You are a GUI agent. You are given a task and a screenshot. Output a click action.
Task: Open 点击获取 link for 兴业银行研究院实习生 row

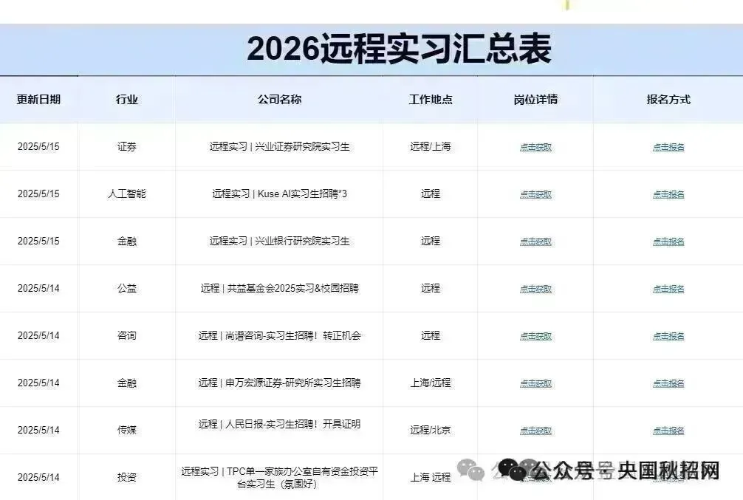535,242
